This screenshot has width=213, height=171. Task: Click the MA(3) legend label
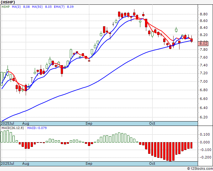click(x=16, y=7)
